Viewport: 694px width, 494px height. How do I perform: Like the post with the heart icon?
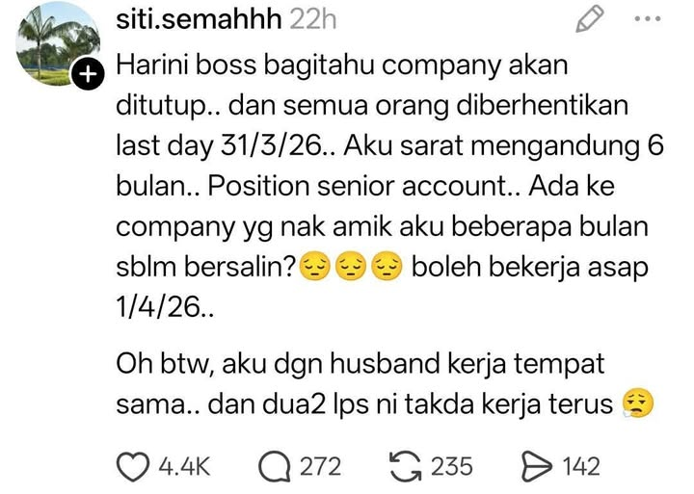tap(132, 467)
